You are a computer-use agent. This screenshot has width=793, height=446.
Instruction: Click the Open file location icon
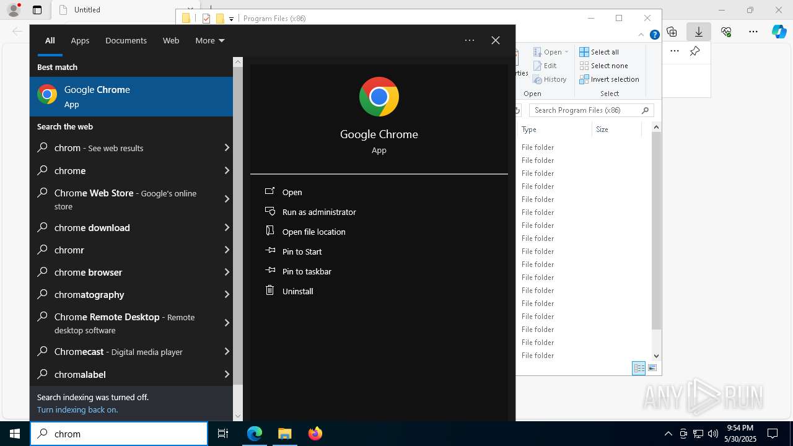pos(269,231)
